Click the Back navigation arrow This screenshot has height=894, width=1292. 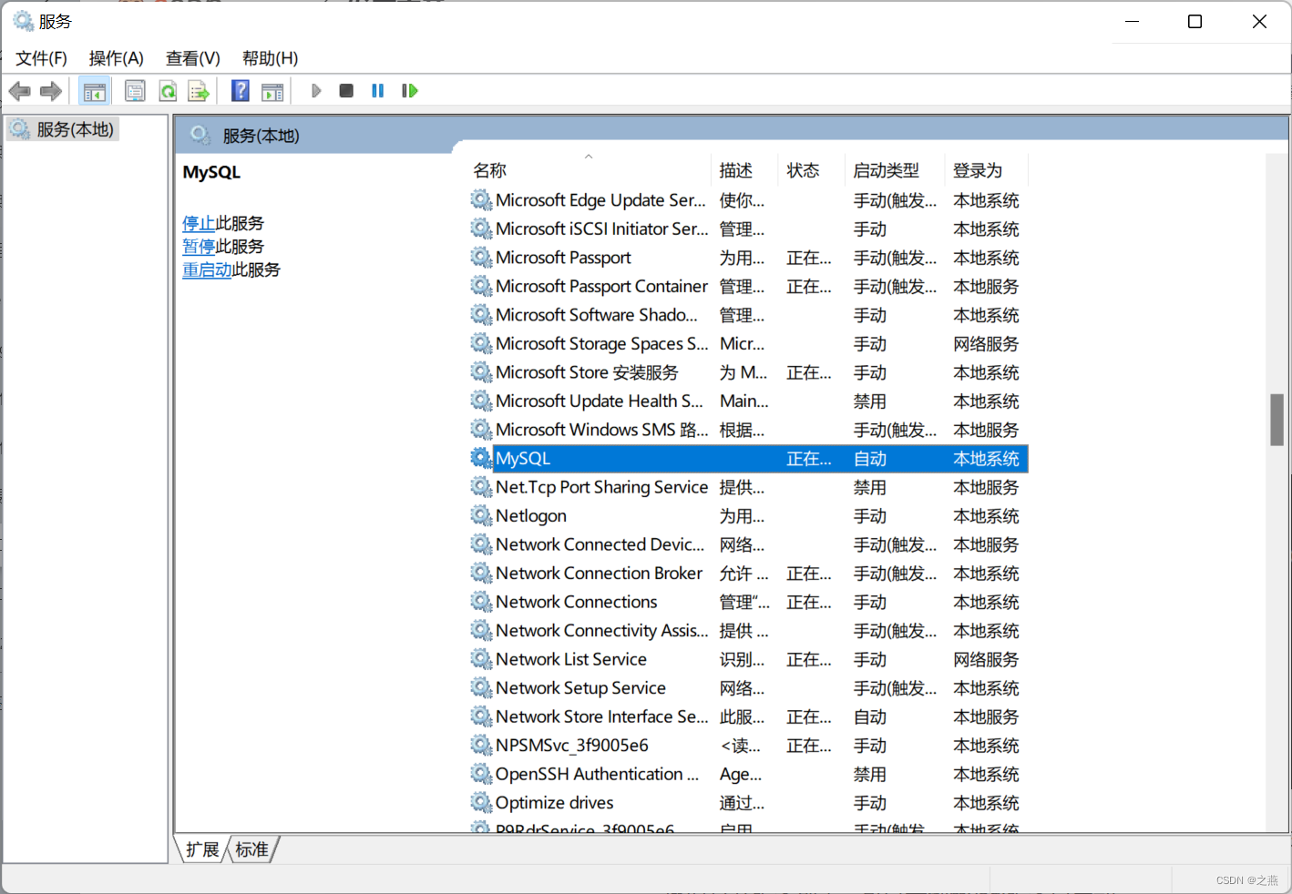coord(19,90)
